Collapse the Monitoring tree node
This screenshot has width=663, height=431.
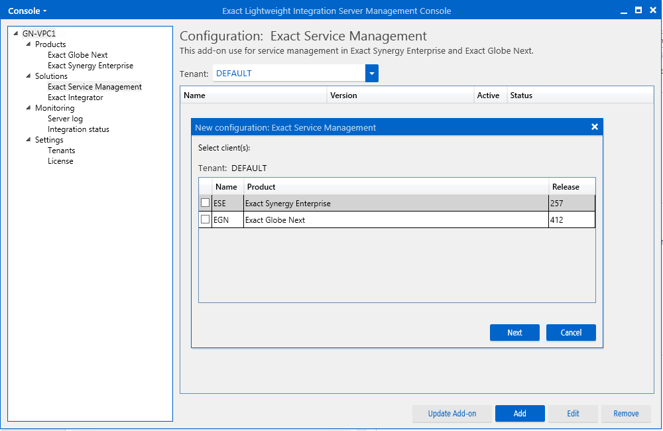29,107
